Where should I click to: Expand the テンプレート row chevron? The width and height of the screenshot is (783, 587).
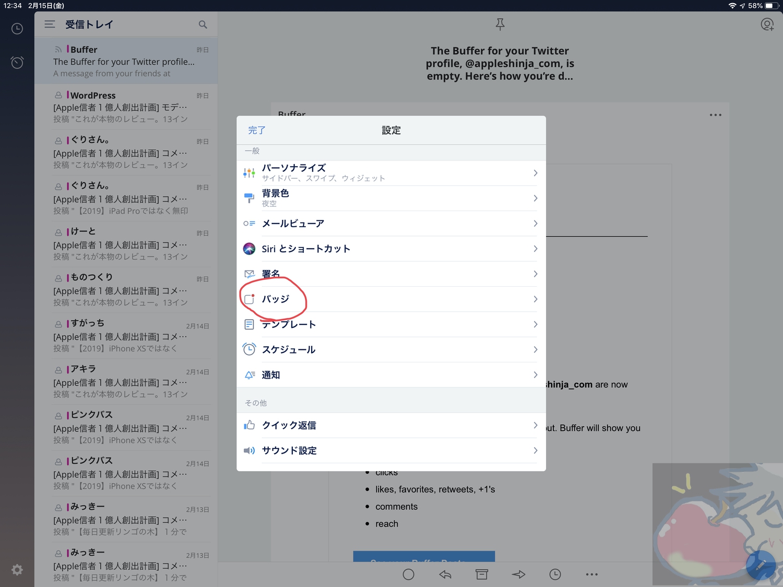pos(535,324)
